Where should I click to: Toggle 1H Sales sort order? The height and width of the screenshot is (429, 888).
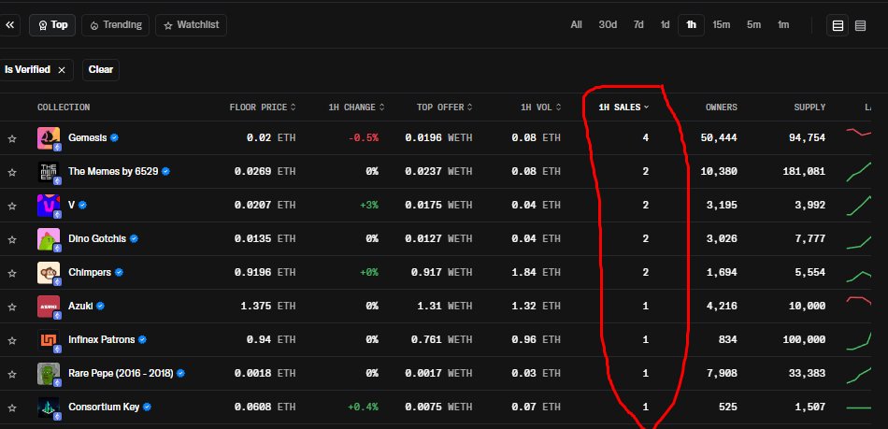(623, 107)
